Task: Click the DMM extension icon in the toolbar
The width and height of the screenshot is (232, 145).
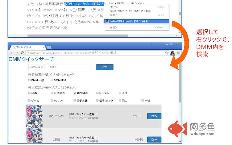Action: (173, 53)
